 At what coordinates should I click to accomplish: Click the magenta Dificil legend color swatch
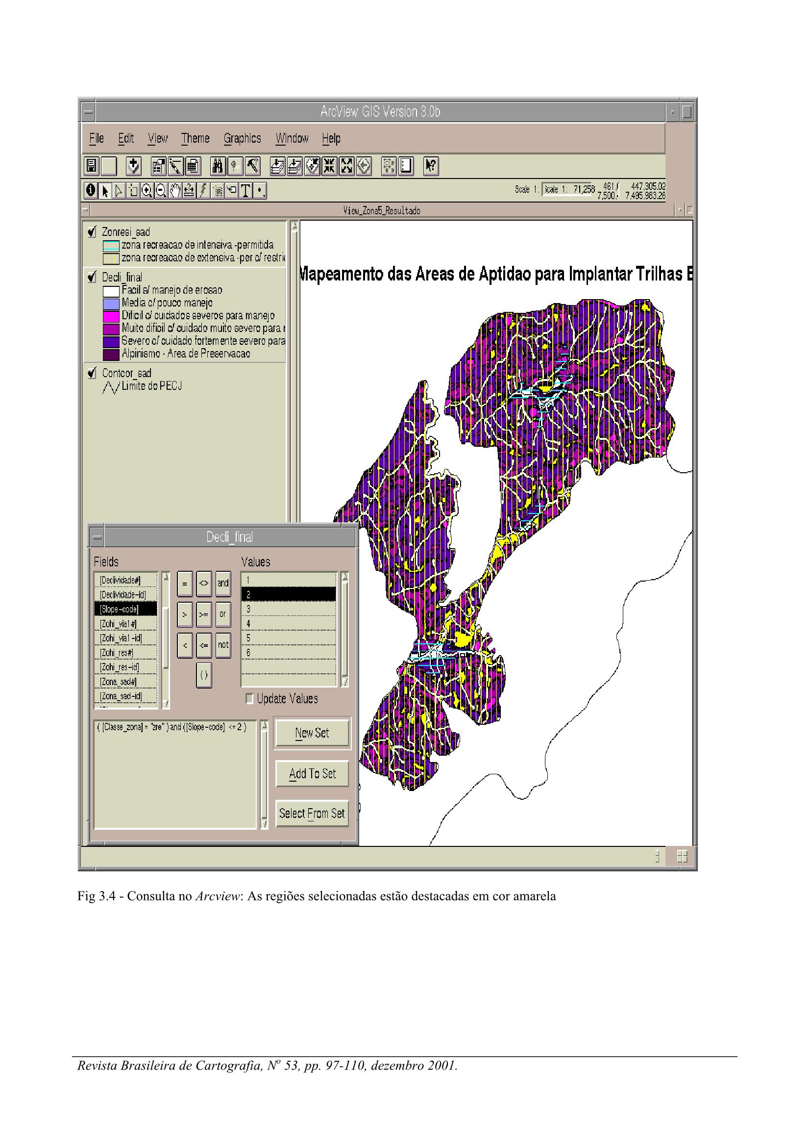point(111,316)
